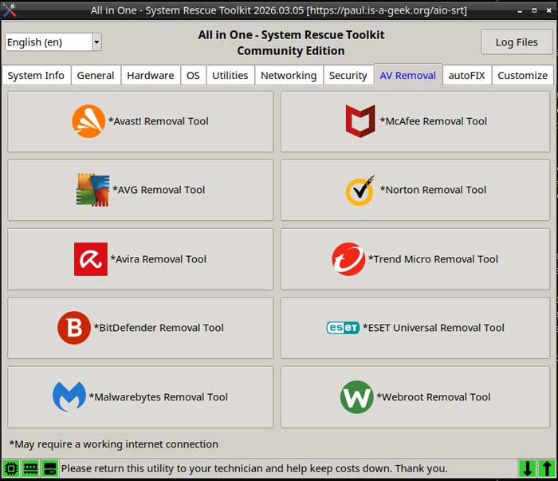Run *AVG Removal Tool text label
Screen dimensions: 558x481
click(159, 190)
